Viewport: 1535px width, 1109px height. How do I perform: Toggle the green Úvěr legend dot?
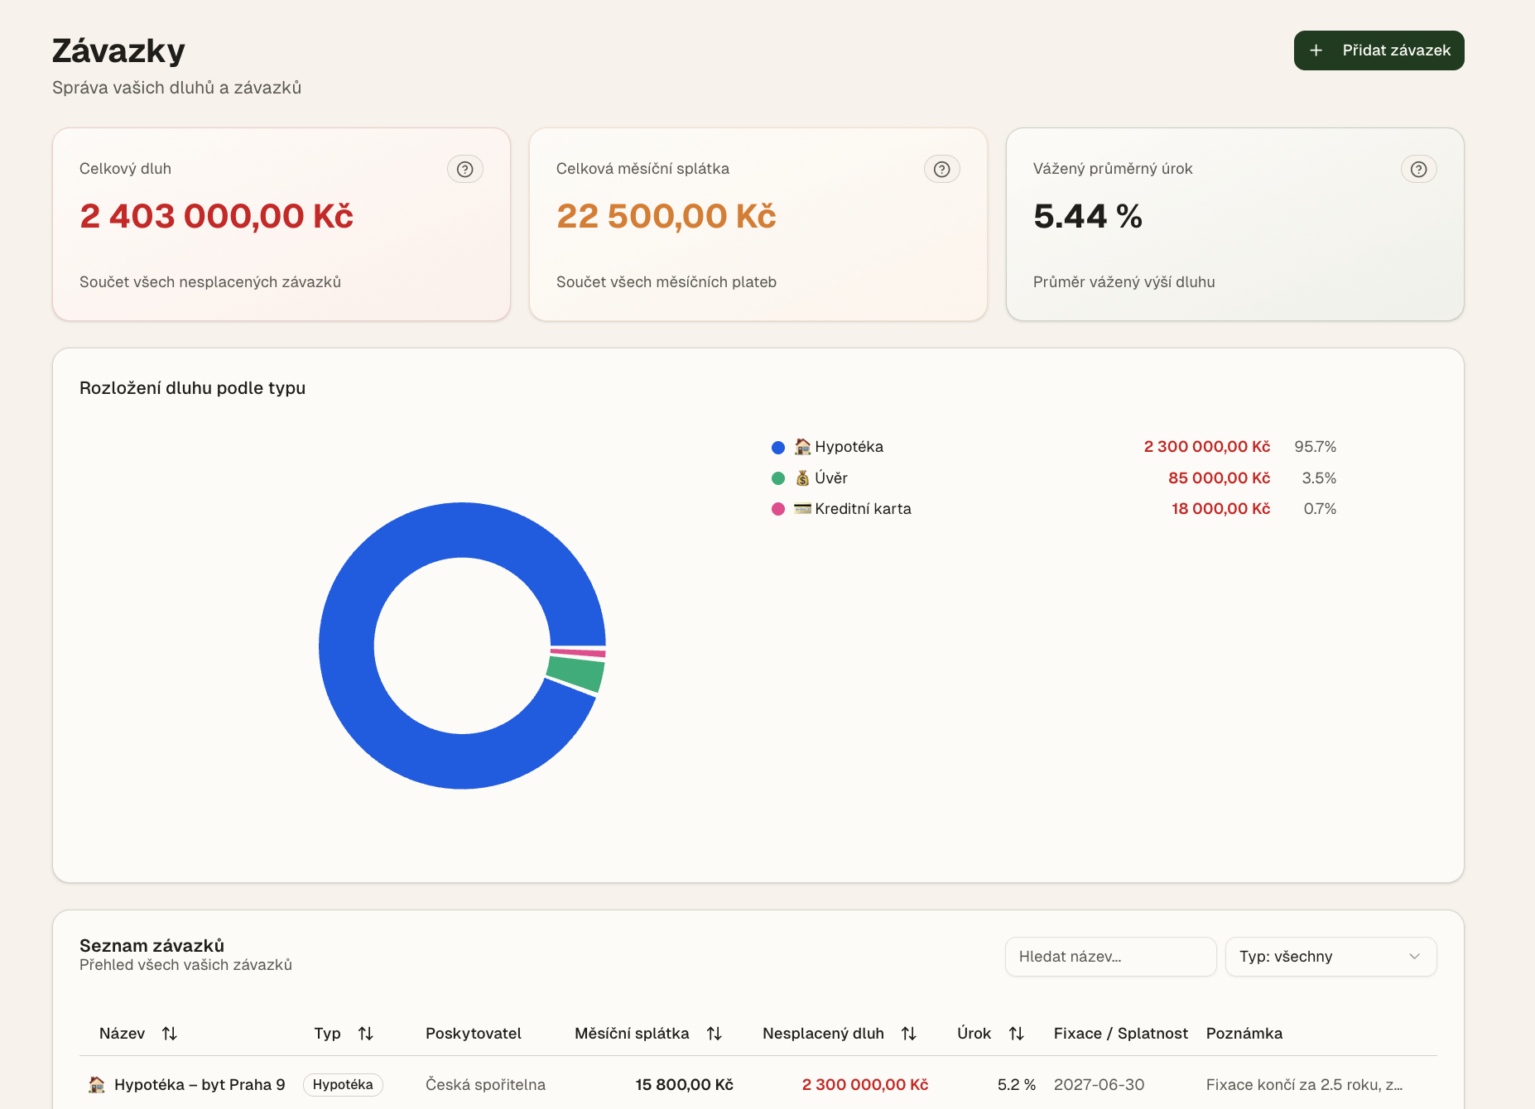click(x=777, y=478)
